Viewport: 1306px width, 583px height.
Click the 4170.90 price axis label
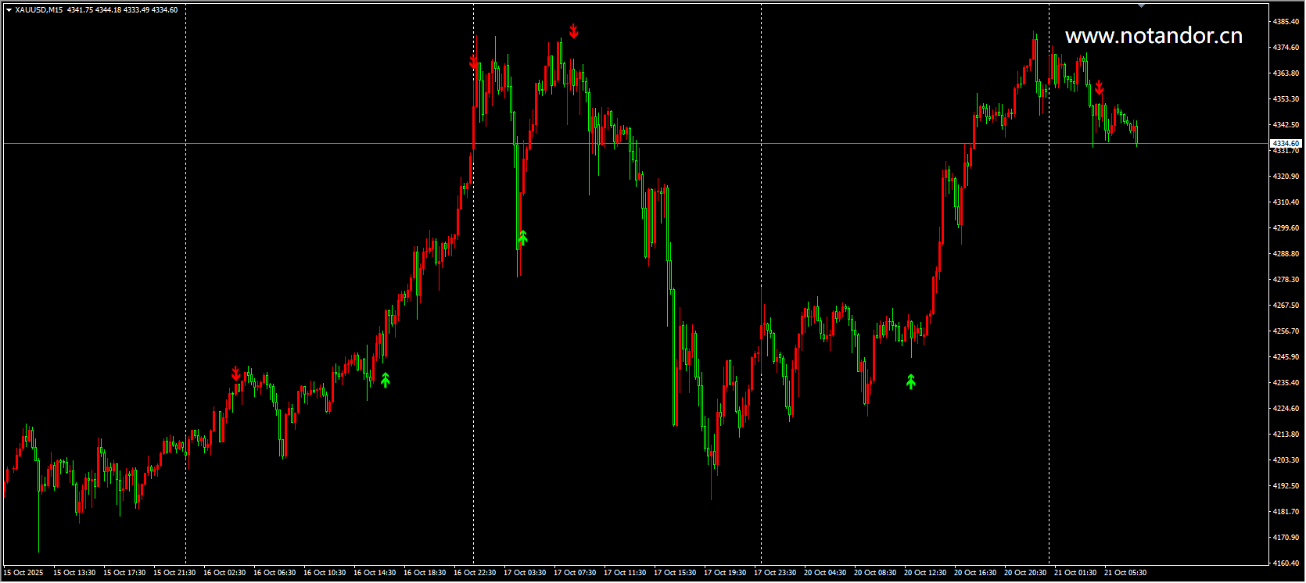coord(1286,538)
